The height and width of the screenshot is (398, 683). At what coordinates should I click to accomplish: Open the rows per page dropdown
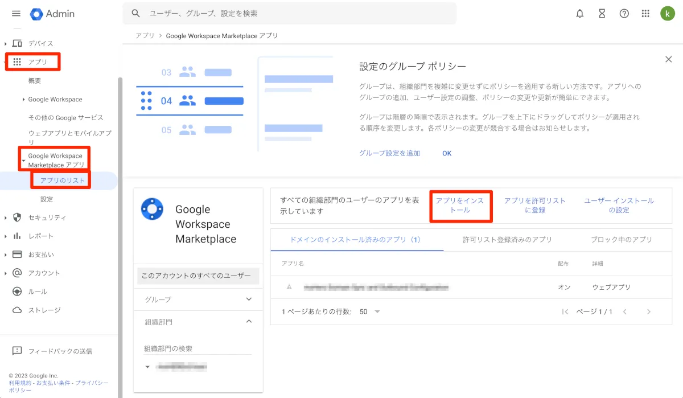tap(370, 312)
